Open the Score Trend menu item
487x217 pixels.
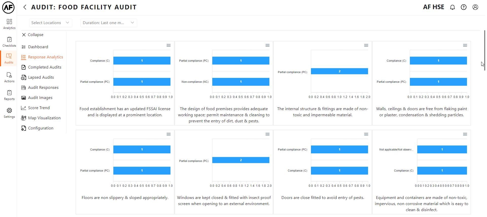pos(39,108)
